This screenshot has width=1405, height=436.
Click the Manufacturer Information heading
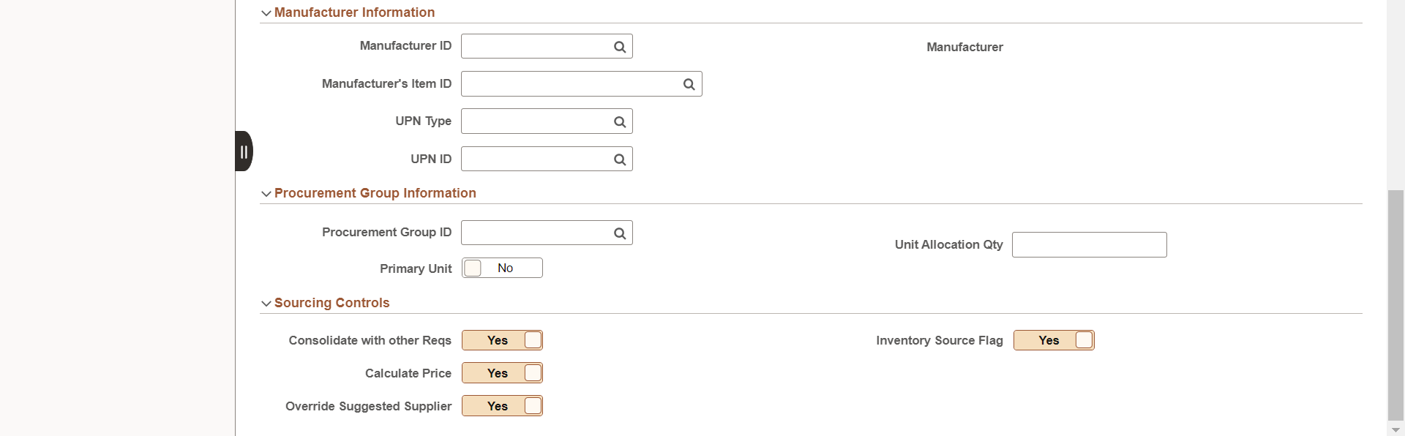click(354, 12)
